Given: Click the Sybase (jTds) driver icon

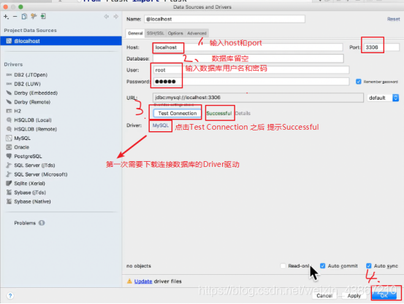Looking at the screenshot, I should pyautogui.click(x=9, y=192).
